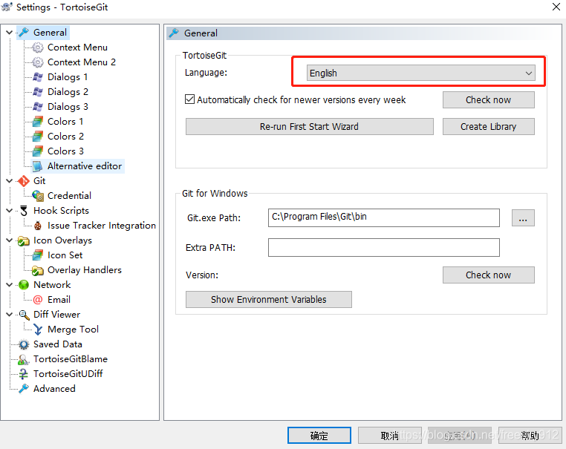Screen dimensions: 566x449
Task: Click the Diff Viewer magnifier icon
Action: pyautogui.click(x=24, y=315)
